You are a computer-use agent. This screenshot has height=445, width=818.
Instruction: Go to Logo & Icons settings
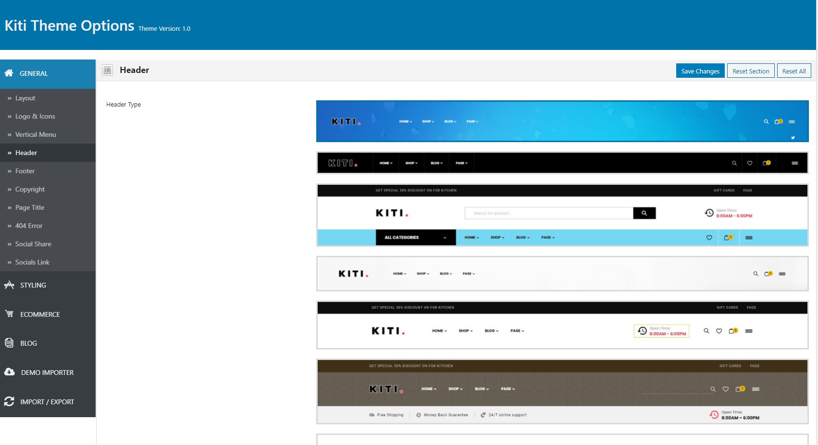(x=48, y=116)
